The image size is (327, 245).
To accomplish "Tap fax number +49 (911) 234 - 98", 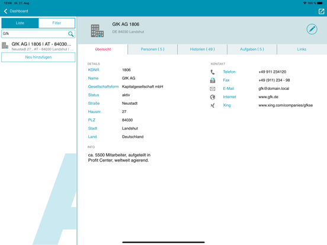I will pos(274,80).
